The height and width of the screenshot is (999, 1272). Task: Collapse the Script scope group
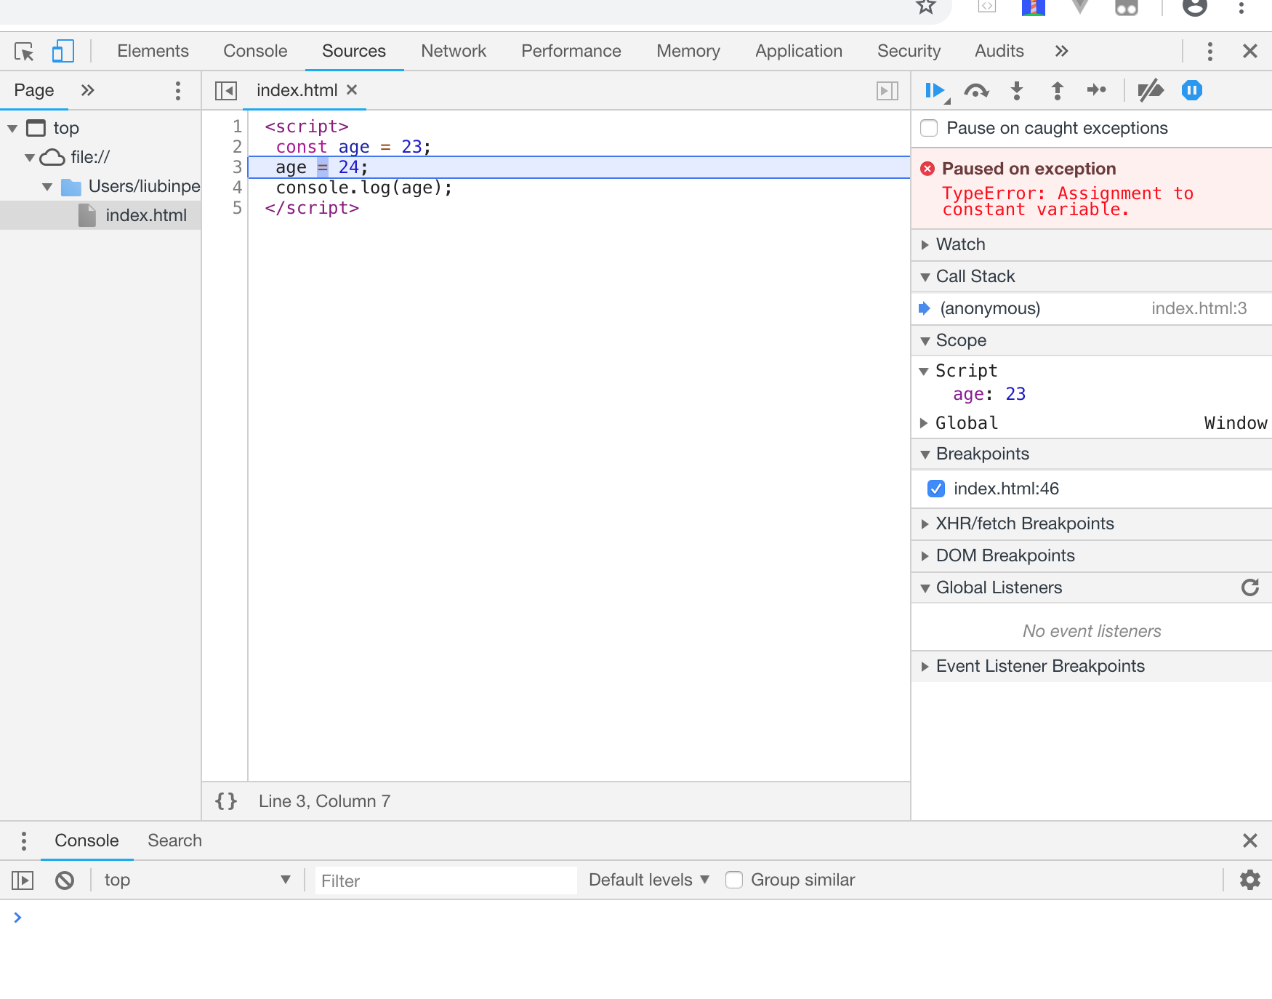924,371
